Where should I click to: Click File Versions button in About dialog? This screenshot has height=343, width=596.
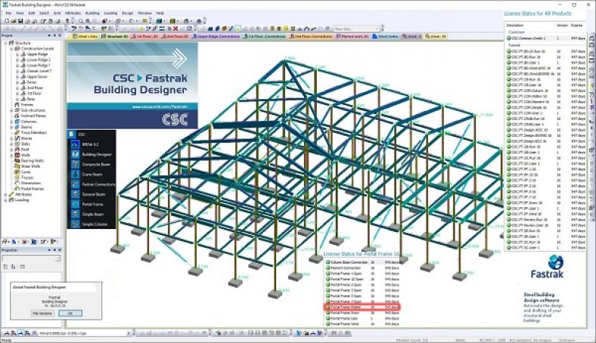coord(42,314)
